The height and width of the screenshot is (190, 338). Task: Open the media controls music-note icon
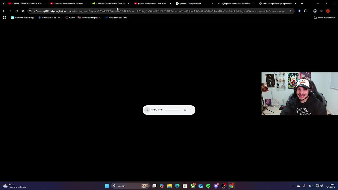click(321, 11)
